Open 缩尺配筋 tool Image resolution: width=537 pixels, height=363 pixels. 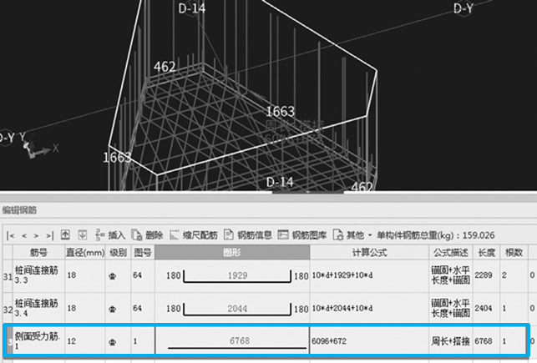(x=194, y=235)
